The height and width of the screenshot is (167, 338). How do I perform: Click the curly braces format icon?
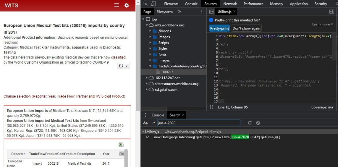[x=211, y=107]
